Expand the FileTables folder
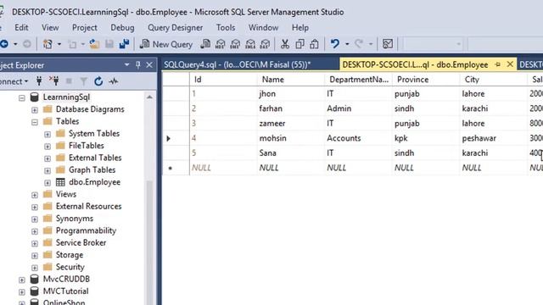The width and height of the screenshot is (543, 305). coord(48,147)
